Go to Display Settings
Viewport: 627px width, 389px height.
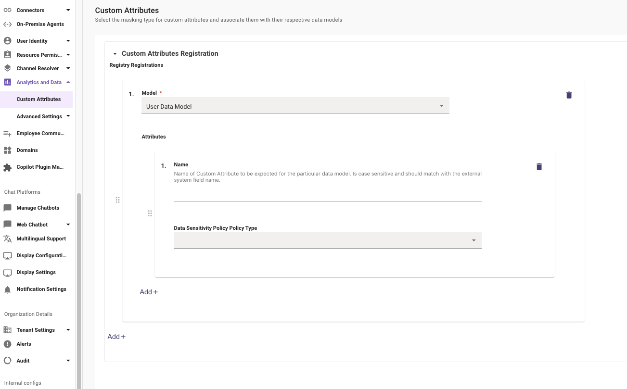[36, 273]
